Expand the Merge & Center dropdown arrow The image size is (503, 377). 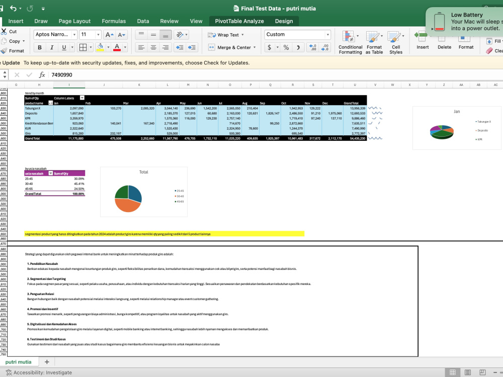tap(255, 47)
